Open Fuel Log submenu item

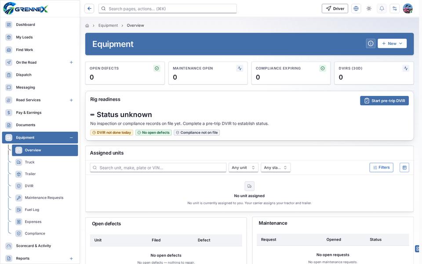[x=45, y=210]
